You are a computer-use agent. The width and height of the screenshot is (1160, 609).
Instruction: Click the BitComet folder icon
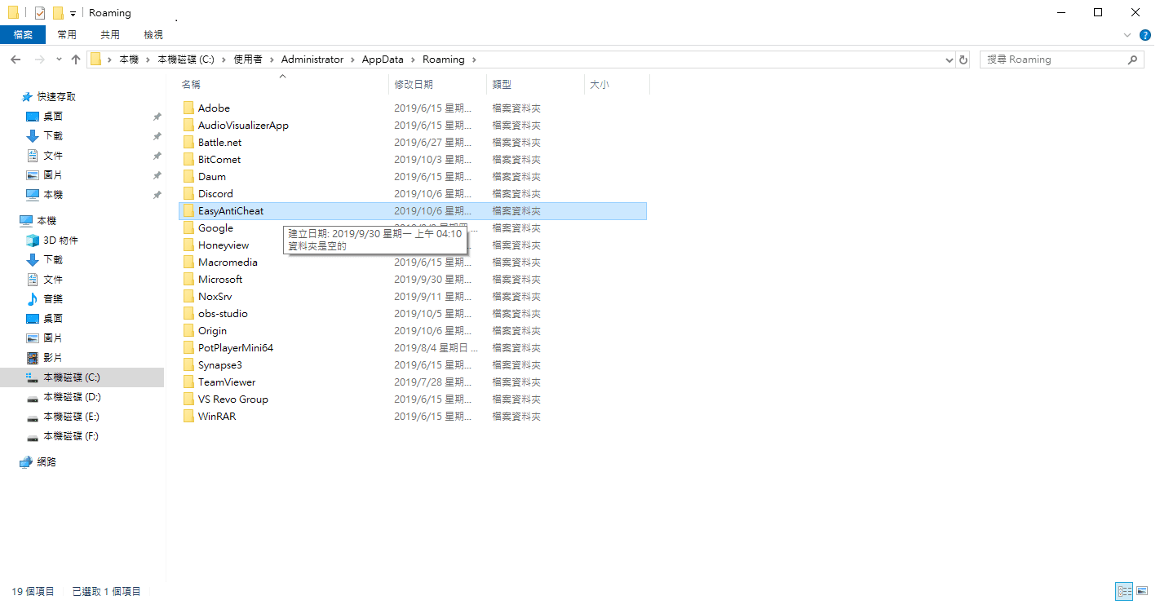point(188,160)
